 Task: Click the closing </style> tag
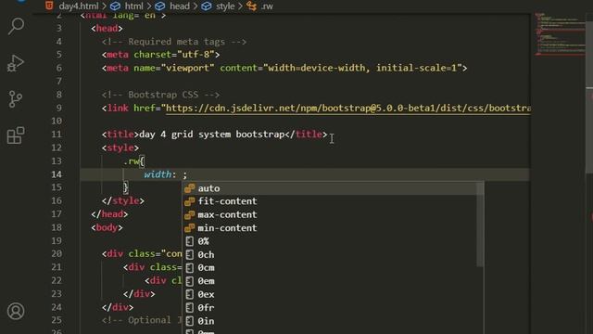(123, 200)
